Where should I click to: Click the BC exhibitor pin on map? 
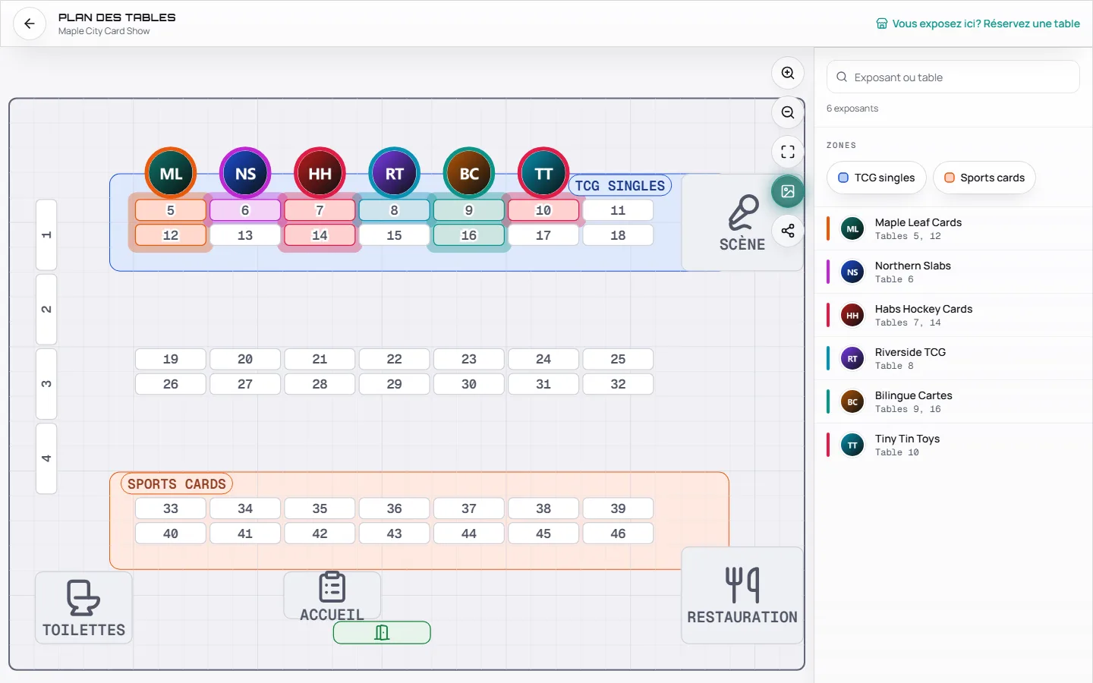[x=469, y=173]
